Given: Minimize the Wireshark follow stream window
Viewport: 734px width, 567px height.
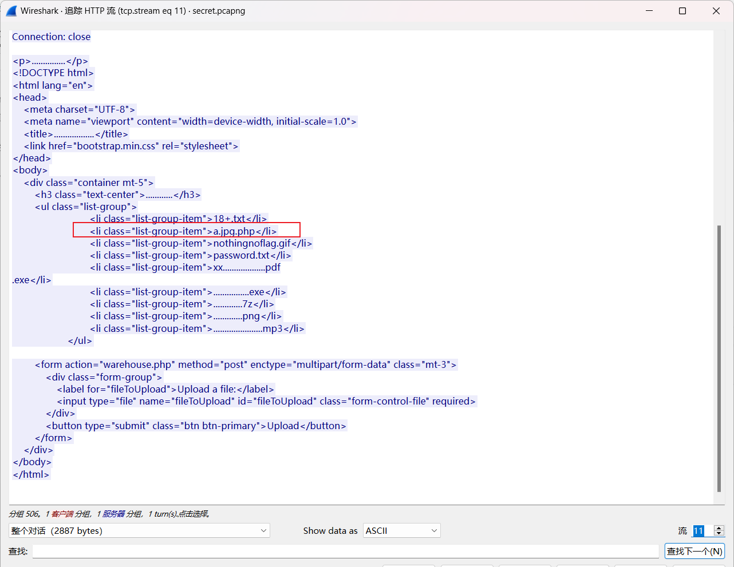Looking at the screenshot, I should 649,11.
